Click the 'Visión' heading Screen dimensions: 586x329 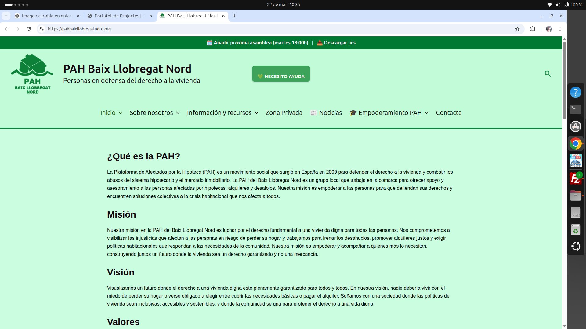(121, 272)
